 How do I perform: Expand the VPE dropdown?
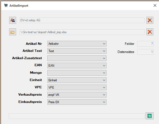(77, 87)
